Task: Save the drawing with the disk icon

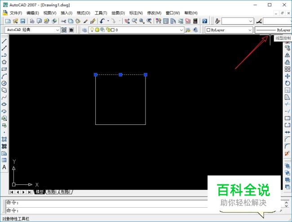Action: 23,21
